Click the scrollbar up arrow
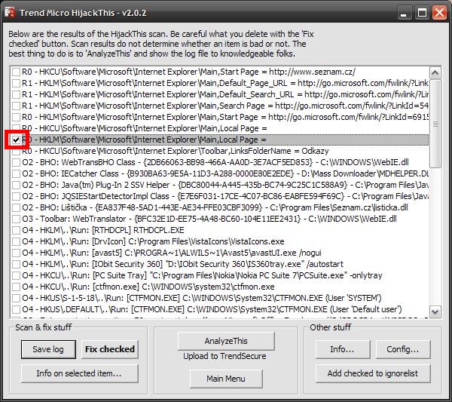 (x=435, y=72)
